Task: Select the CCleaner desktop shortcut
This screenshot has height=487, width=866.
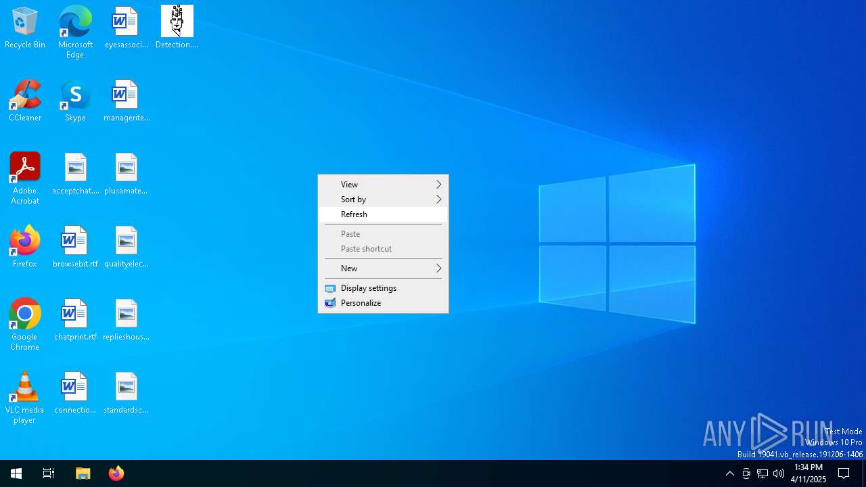Action: (x=25, y=101)
